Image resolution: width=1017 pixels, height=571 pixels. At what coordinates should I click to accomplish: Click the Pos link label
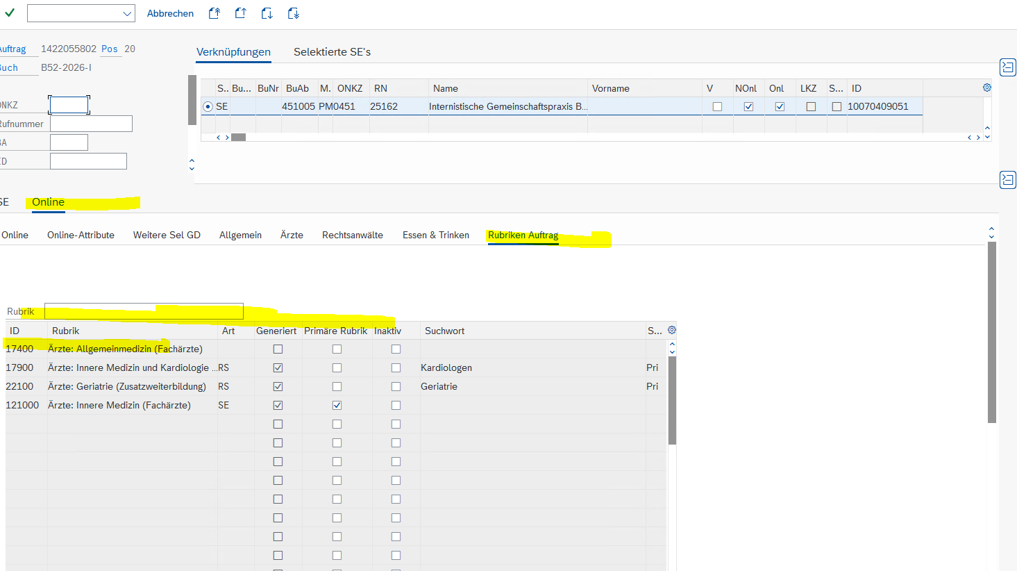(110, 49)
